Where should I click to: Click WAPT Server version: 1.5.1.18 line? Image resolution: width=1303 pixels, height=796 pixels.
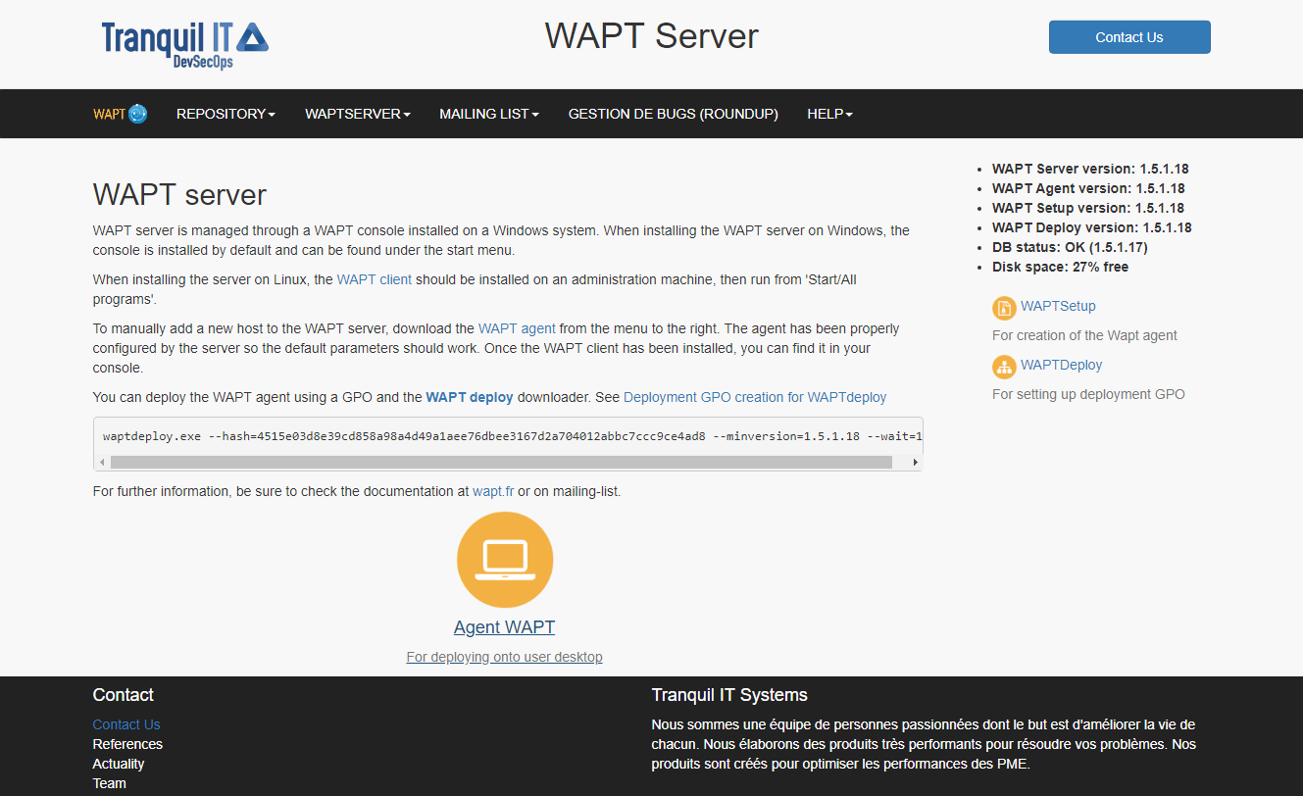(1090, 169)
